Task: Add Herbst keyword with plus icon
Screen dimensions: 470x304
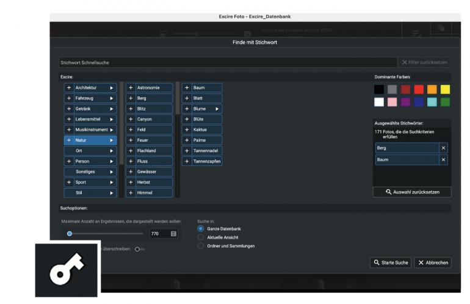Action: (131, 183)
